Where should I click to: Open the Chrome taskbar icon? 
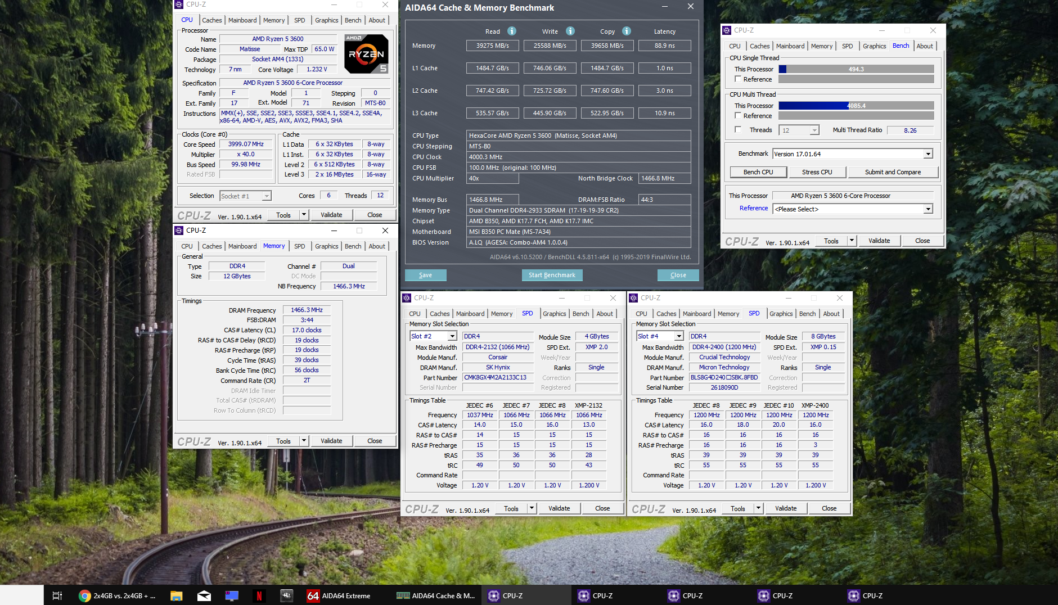tap(84, 595)
